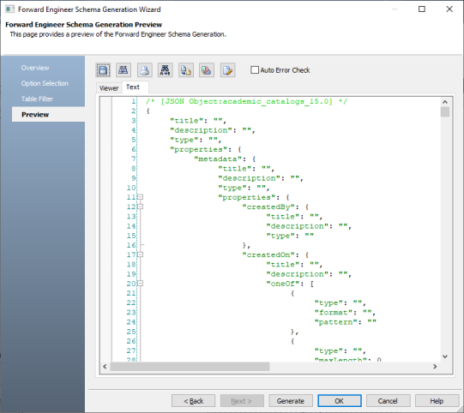Maximize the wizard window
Screen dimensions: 464x413
click(422, 9)
